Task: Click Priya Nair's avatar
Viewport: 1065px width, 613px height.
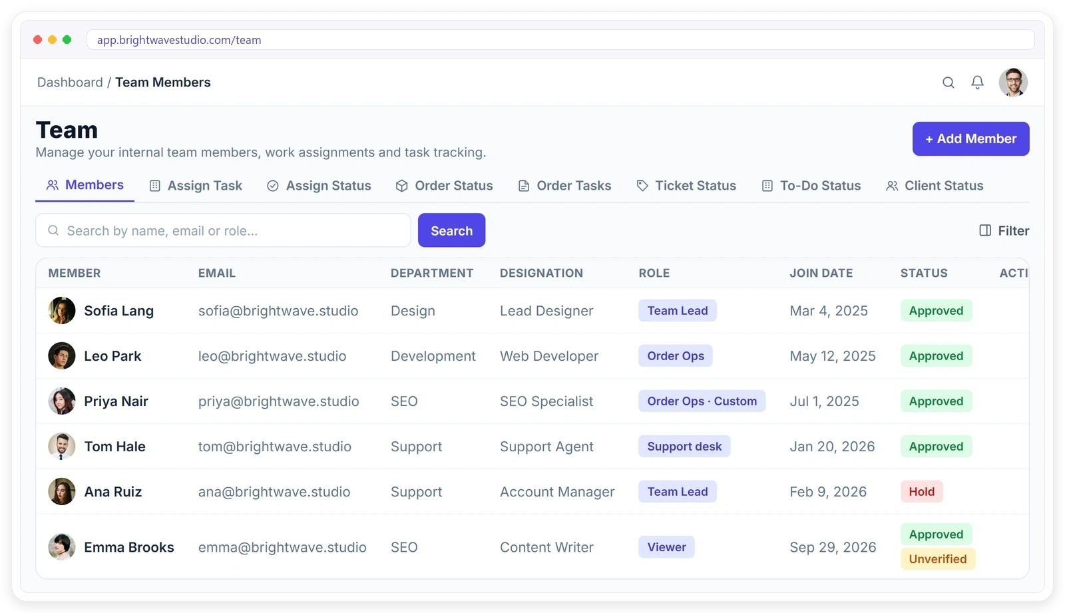Action: (62, 401)
